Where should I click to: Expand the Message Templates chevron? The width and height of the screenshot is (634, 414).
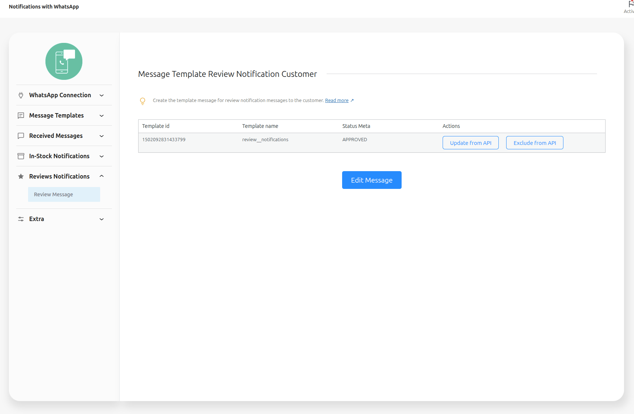(x=102, y=116)
